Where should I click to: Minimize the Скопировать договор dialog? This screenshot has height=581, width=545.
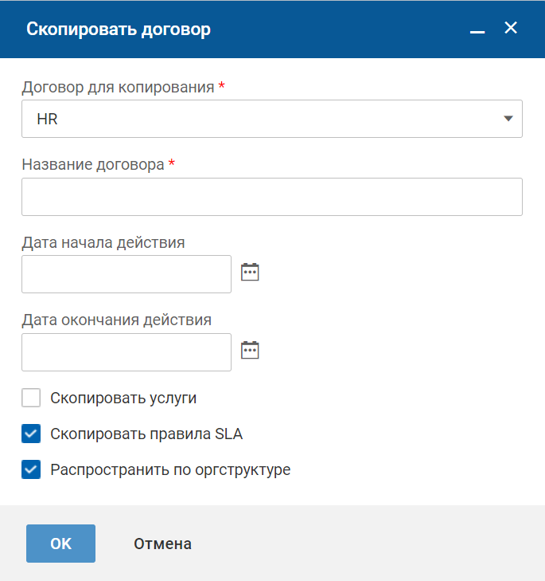(x=477, y=30)
